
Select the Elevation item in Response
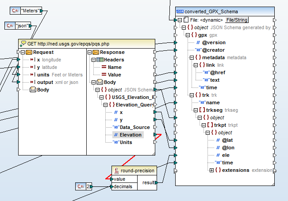(130, 135)
